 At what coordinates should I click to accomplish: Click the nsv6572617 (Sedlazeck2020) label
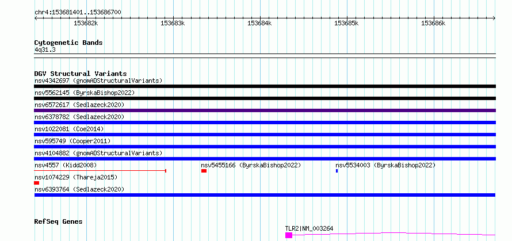[79, 105]
